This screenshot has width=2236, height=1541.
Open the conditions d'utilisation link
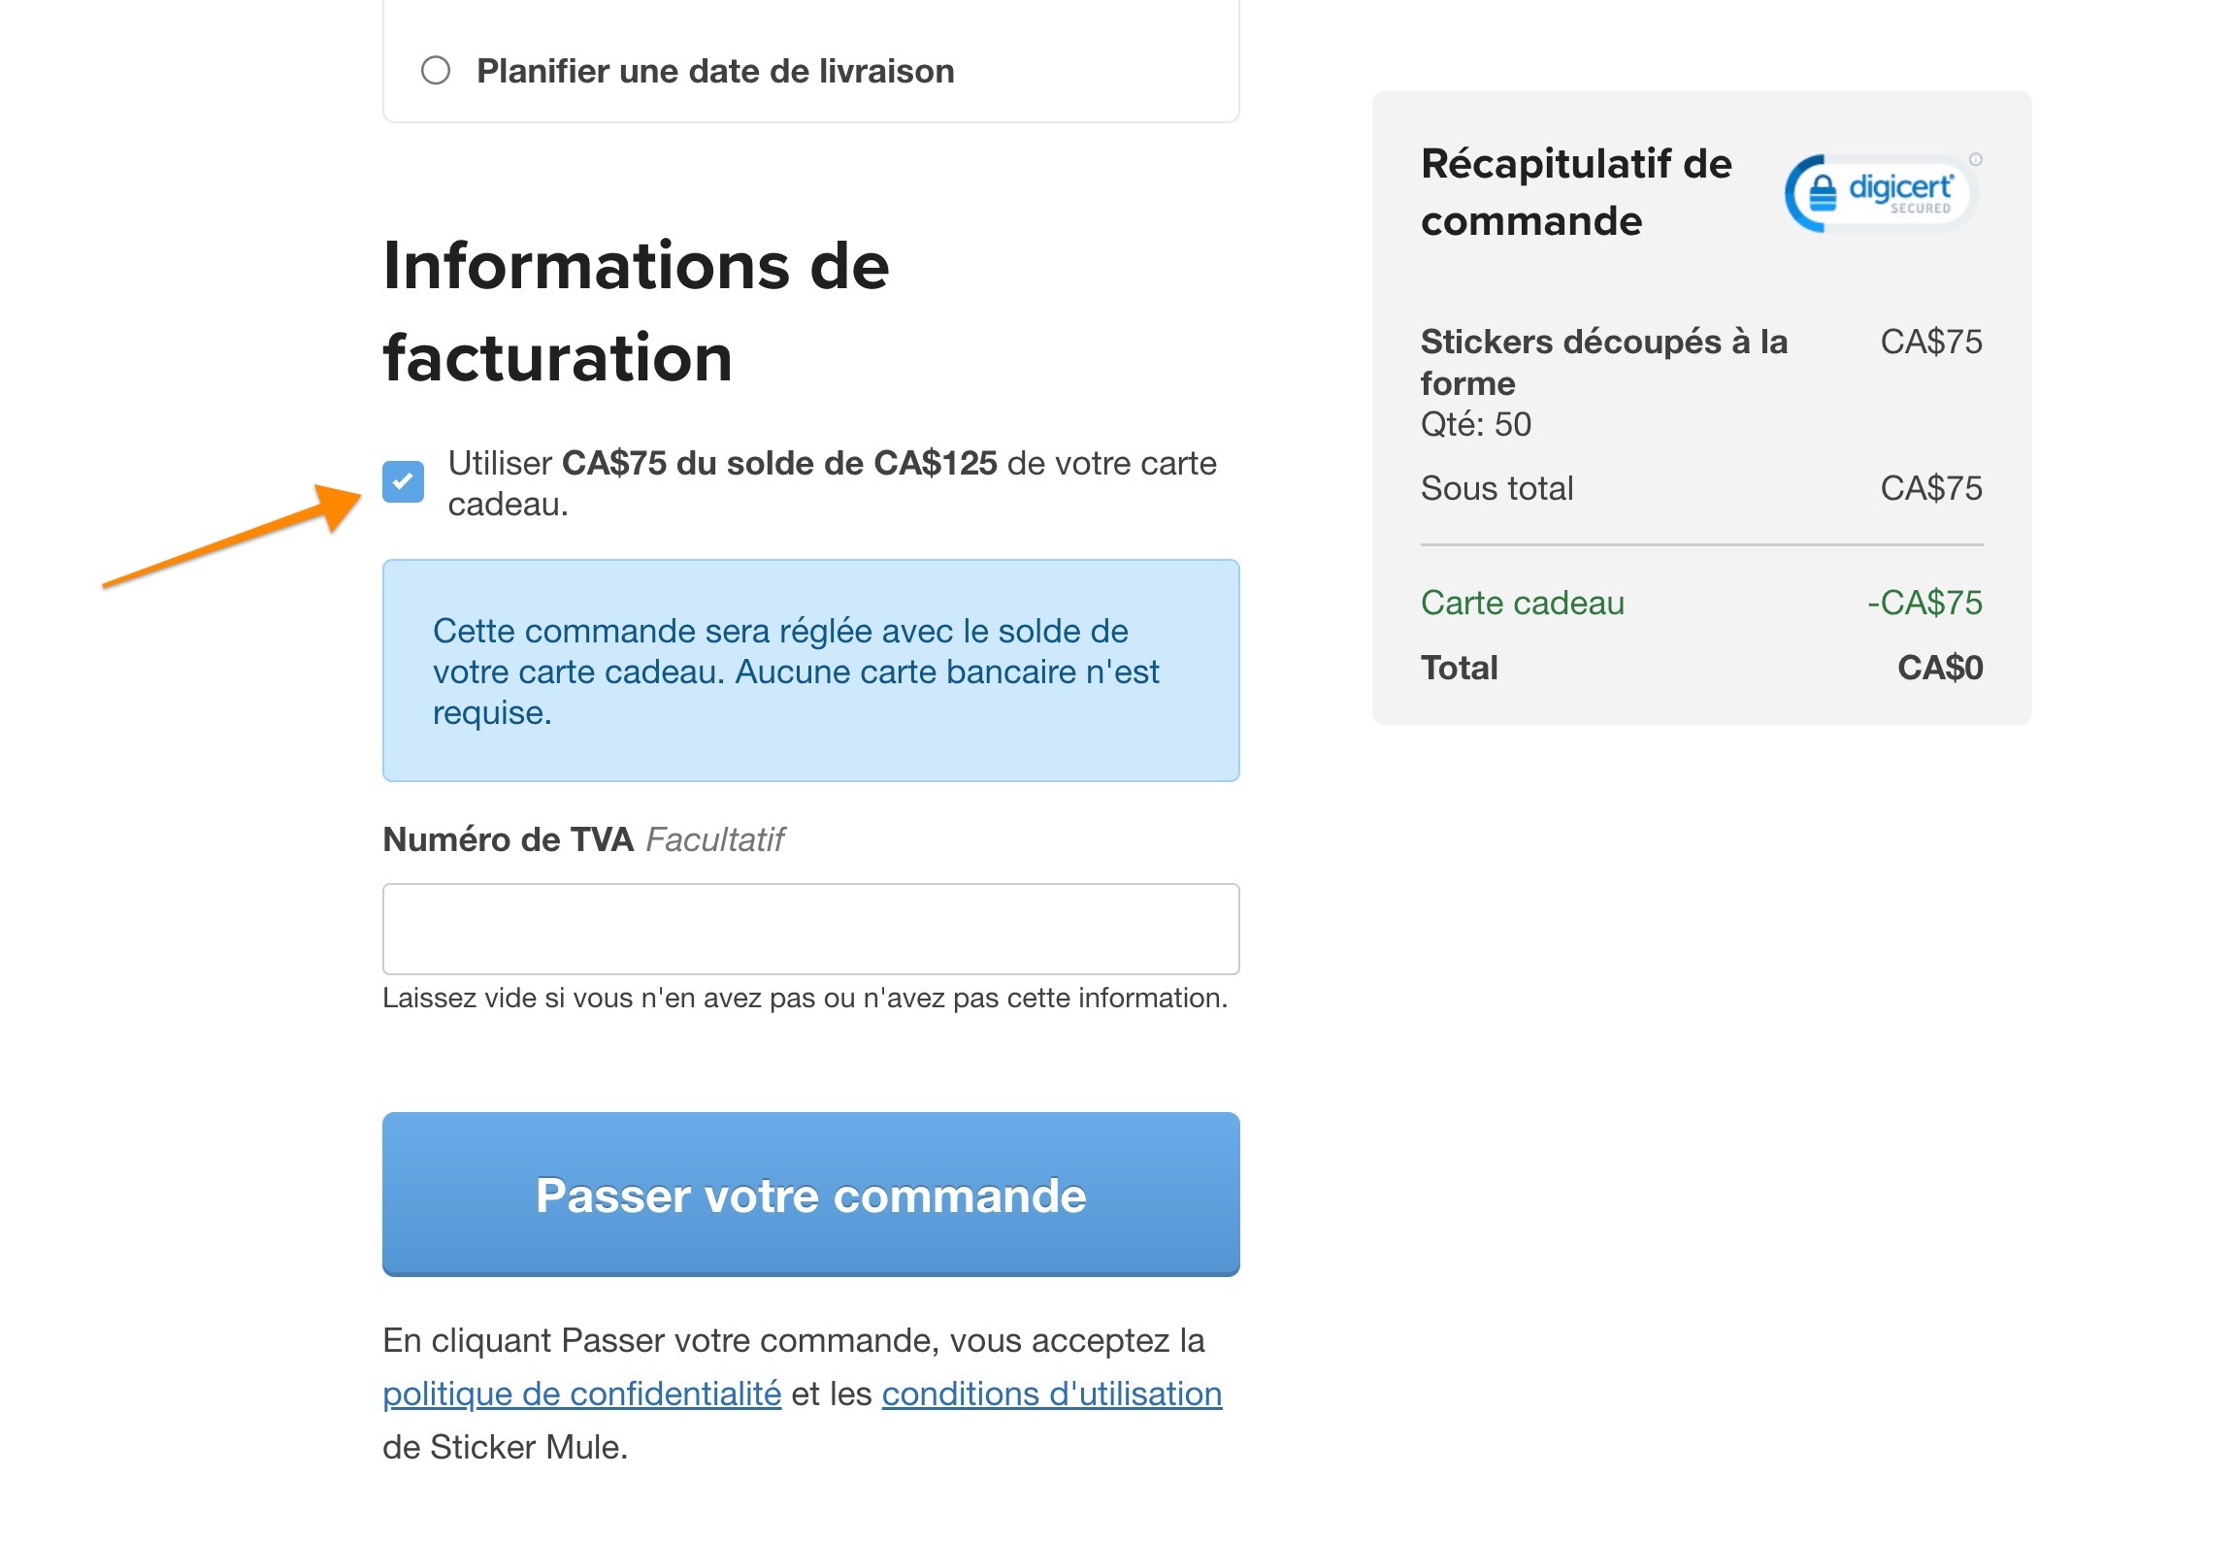(x=1051, y=1393)
